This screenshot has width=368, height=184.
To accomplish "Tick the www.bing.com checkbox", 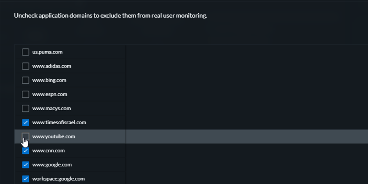I will point(25,80).
